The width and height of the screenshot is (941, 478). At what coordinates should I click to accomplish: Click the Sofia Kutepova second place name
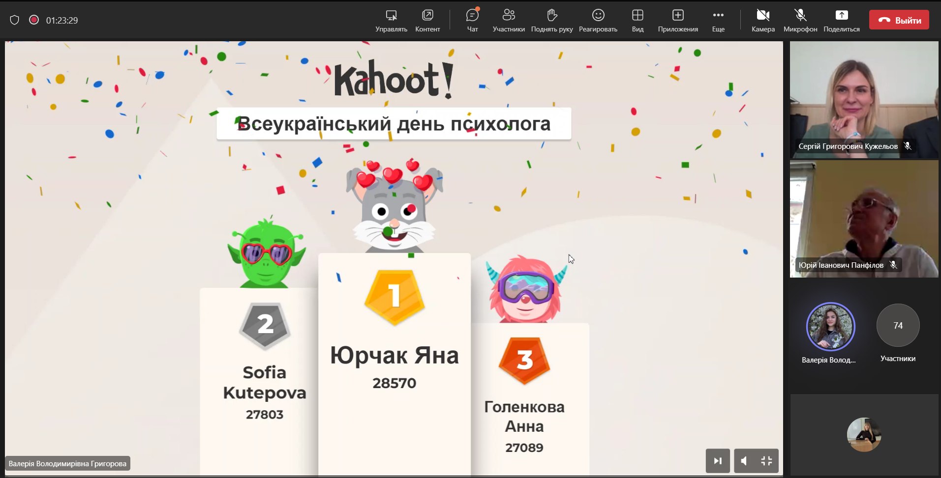[265, 383]
